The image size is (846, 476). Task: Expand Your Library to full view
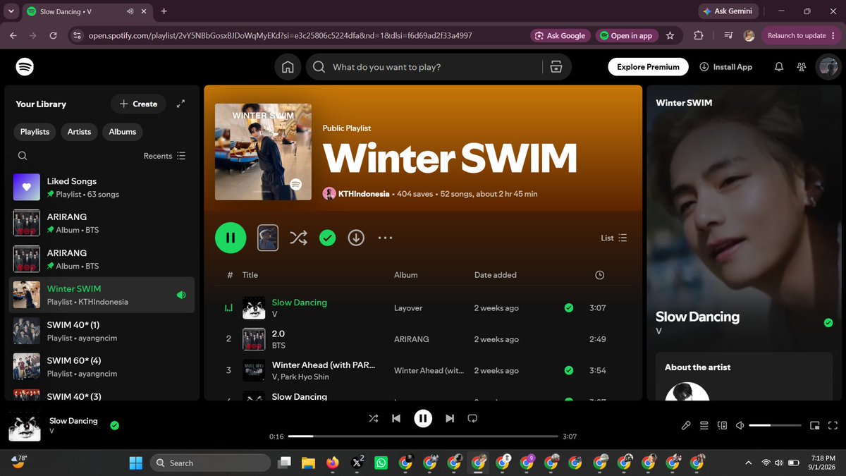pos(180,104)
